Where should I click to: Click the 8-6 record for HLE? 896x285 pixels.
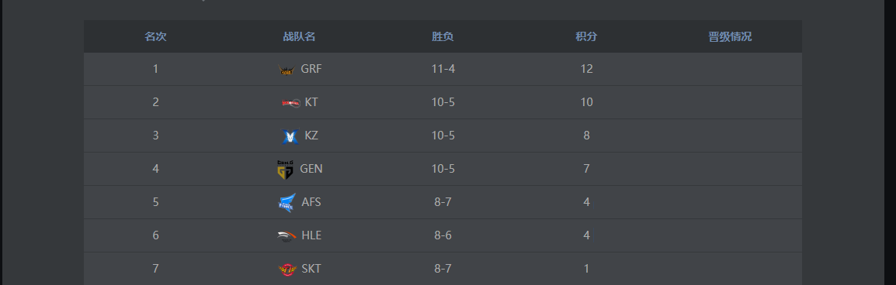click(x=443, y=235)
